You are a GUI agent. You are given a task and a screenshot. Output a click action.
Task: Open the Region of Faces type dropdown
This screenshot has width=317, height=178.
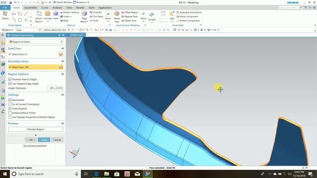tap(36, 42)
